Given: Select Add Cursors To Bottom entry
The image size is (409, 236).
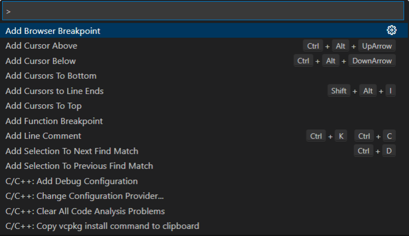Looking at the screenshot, I should click(x=51, y=76).
